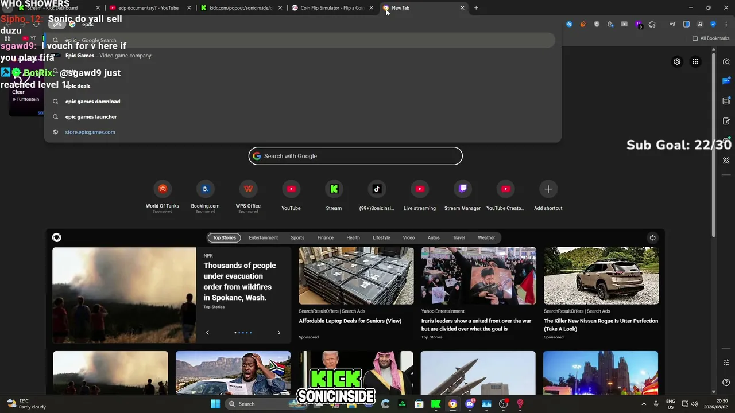
Task: Refresh the news feed
Action: tap(652, 237)
